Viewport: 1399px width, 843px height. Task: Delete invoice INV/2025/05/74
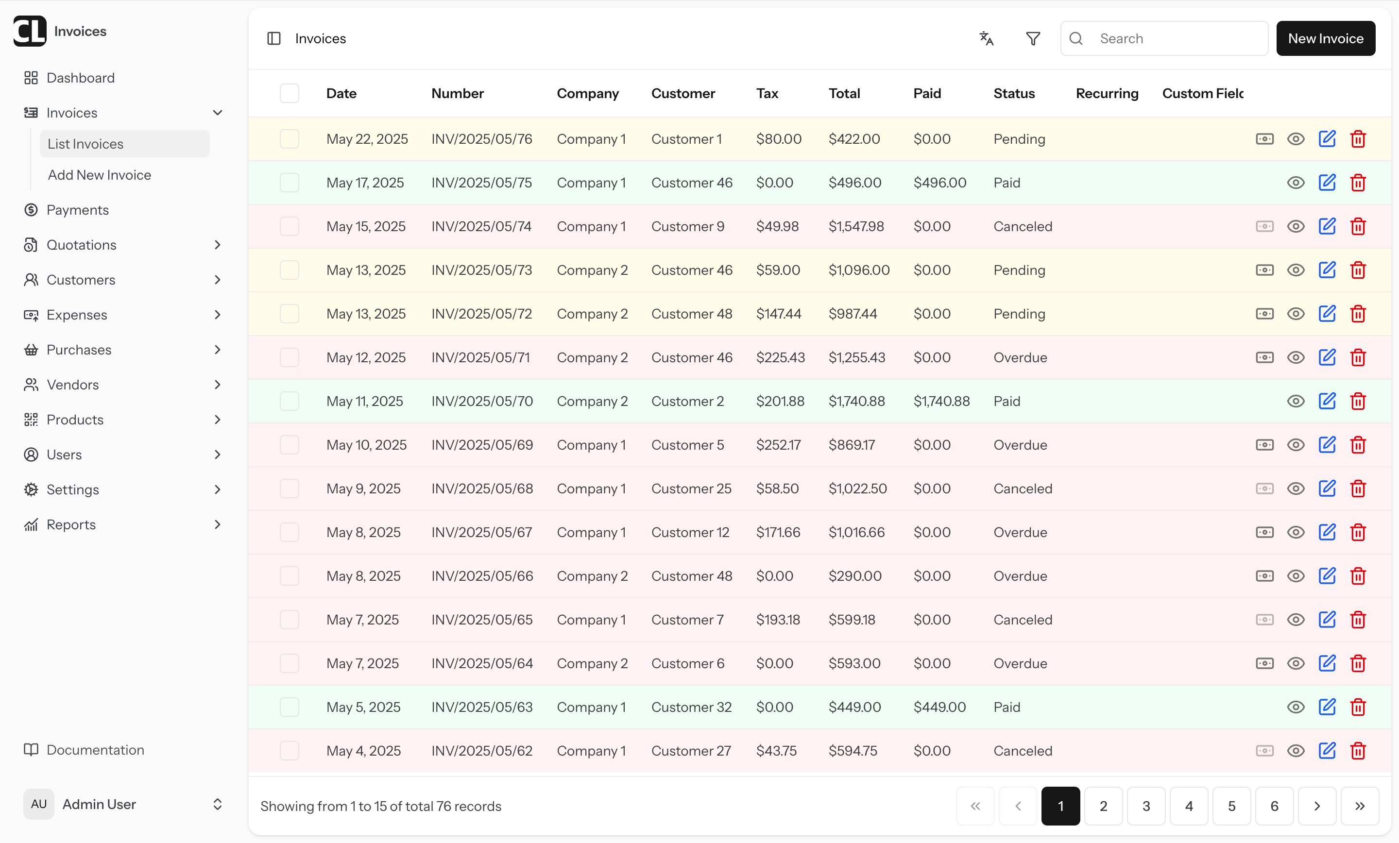[1358, 226]
